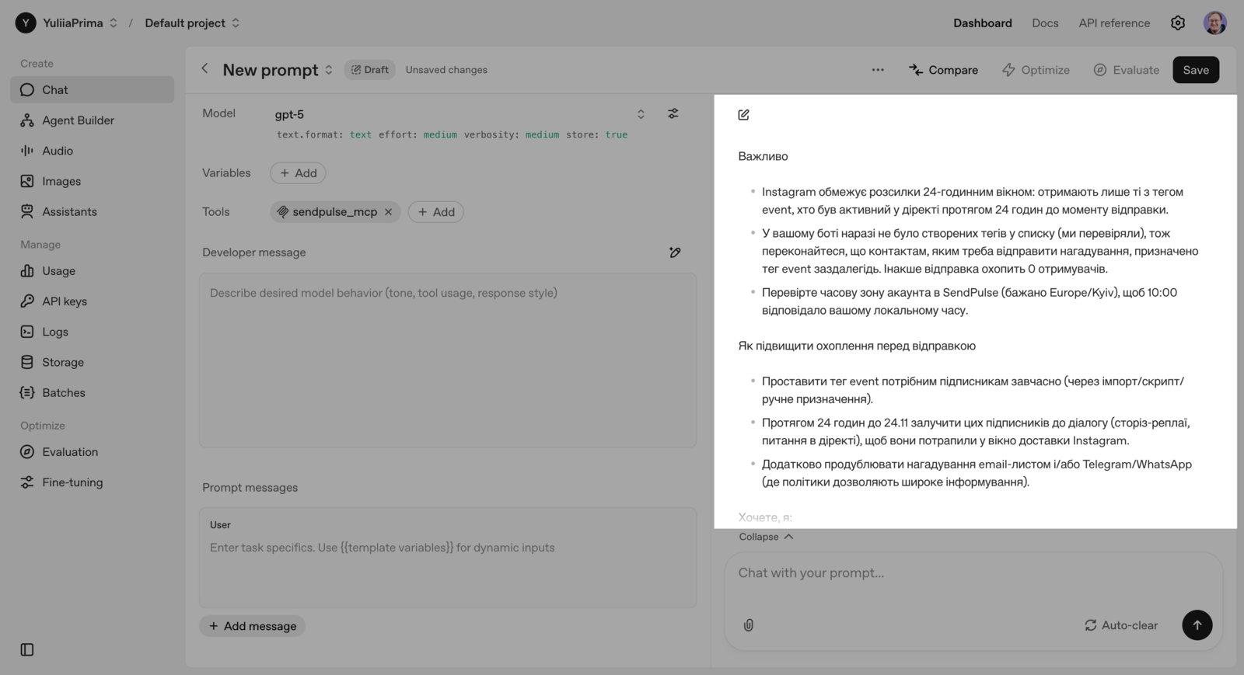The height and width of the screenshot is (675, 1244).
Task: Open the three-dots more options menu
Action: click(x=878, y=70)
